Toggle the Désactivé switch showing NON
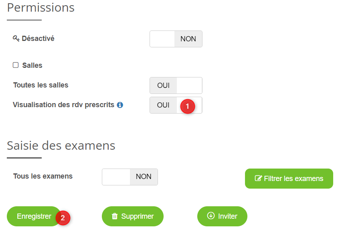 pos(176,39)
